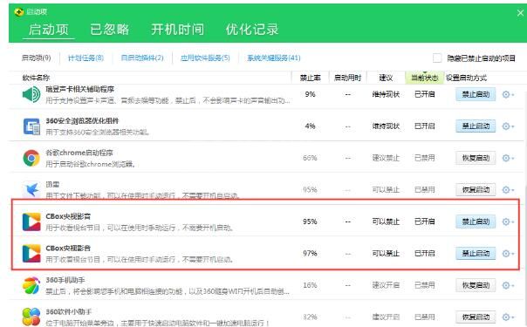Click 禁止启动 for CBox央视影音 at 97%
This screenshot has width=527, height=327.
[x=476, y=254]
